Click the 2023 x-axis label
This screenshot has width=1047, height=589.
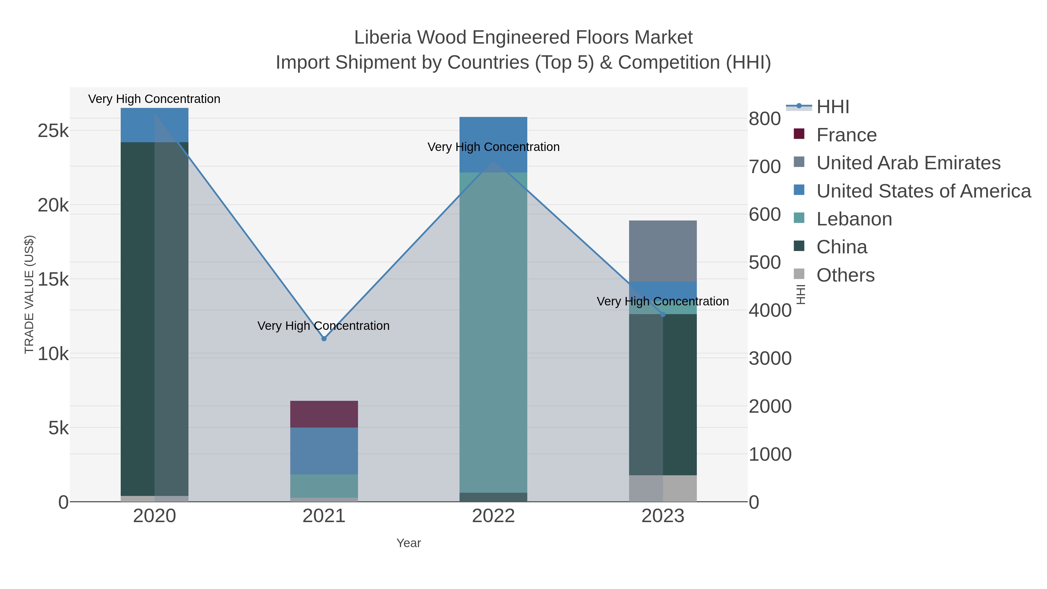point(663,516)
